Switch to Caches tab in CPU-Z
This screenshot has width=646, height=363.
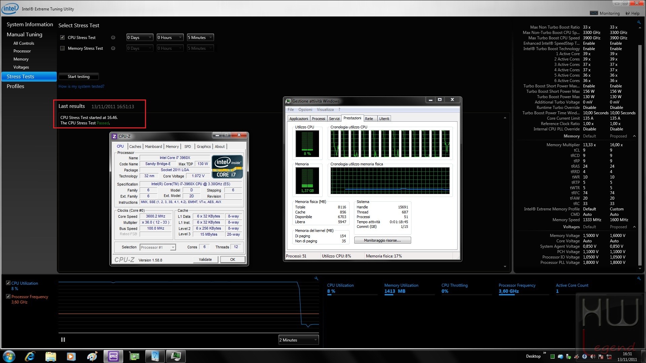pyautogui.click(x=135, y=147)
